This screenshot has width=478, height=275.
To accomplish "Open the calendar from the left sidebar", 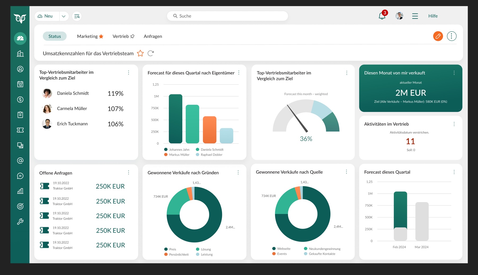I will [20, 84].
